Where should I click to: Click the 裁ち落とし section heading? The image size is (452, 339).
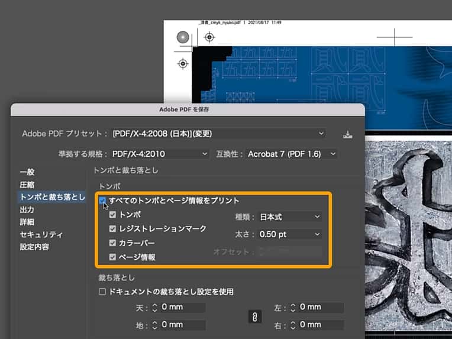coord(117,277)
